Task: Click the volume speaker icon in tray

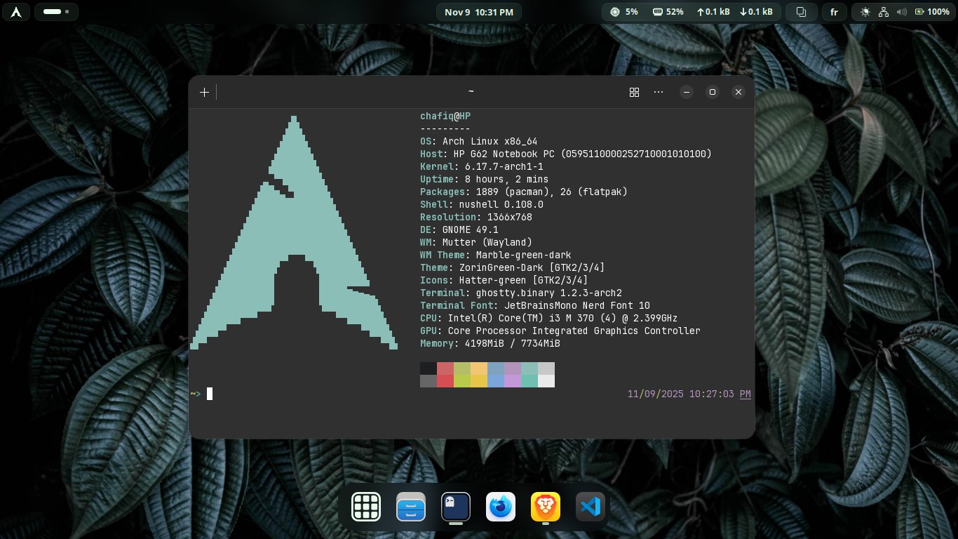Action: (x=901, y=12)
